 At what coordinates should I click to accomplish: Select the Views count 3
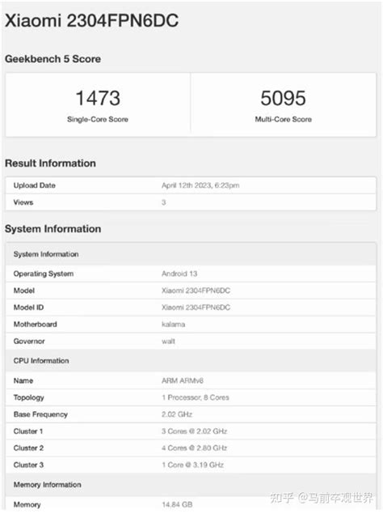coord(164,202)
